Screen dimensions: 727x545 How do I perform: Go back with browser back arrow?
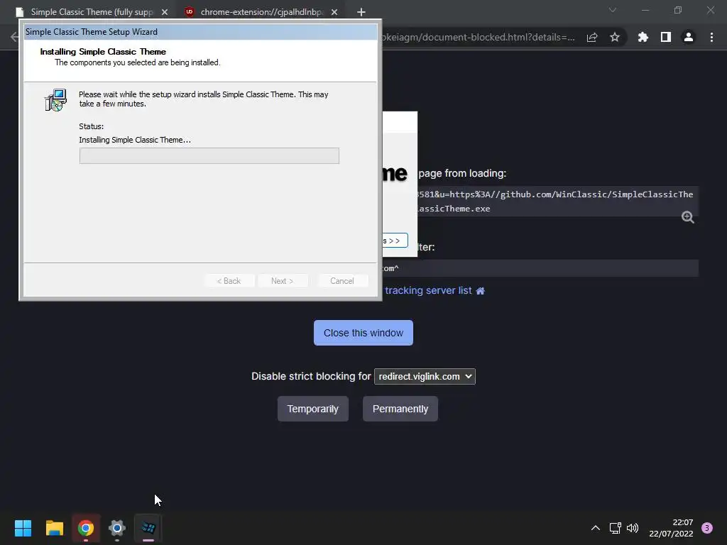(x=14, y=37)
